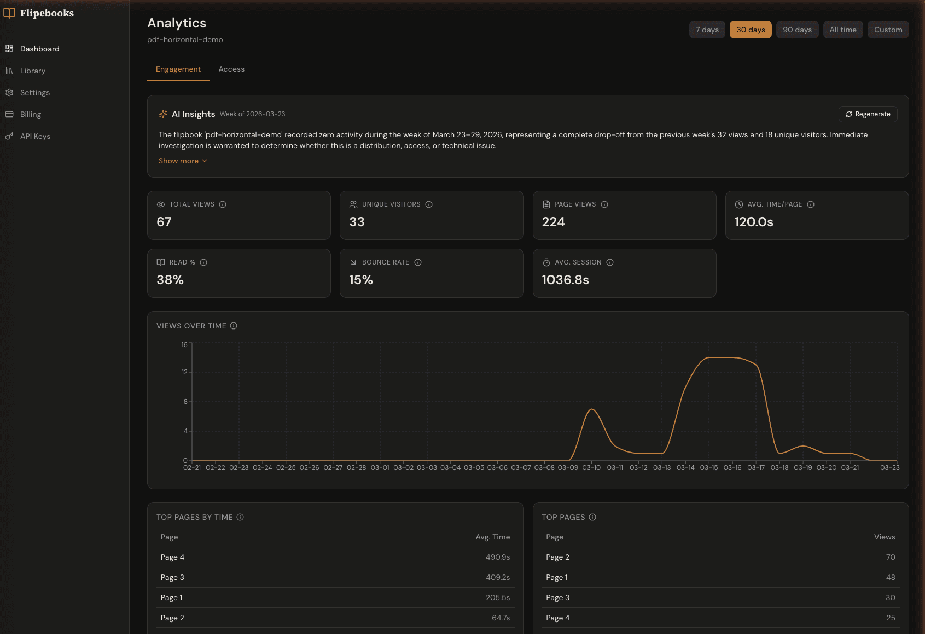Open the Library section in sidebar
925x634 pixels.
click(x=33, y=71)
